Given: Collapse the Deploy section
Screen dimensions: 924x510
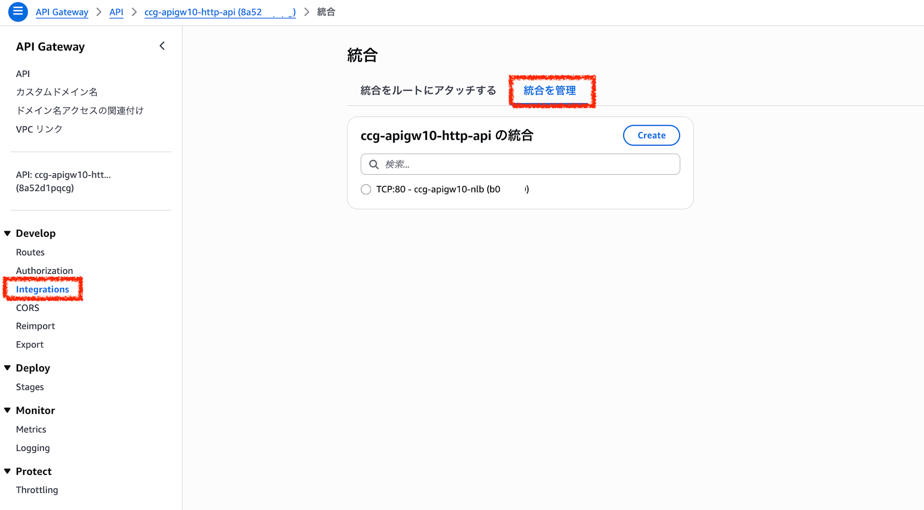Looking at the screenshot, I should (7, 368).
